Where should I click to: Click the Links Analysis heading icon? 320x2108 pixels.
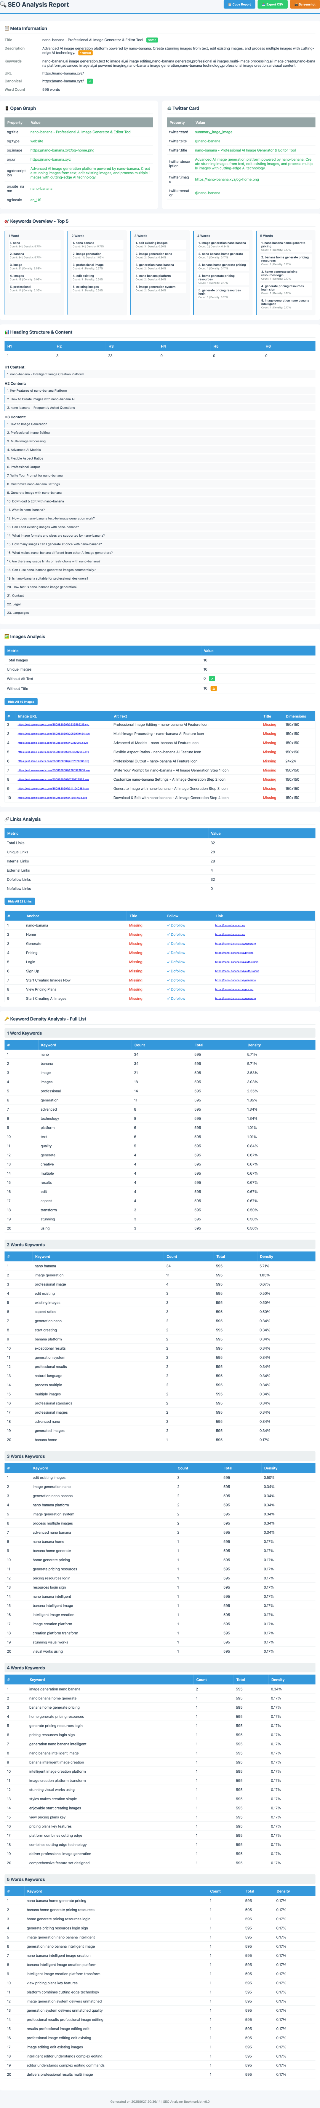(x=7, y=819)
